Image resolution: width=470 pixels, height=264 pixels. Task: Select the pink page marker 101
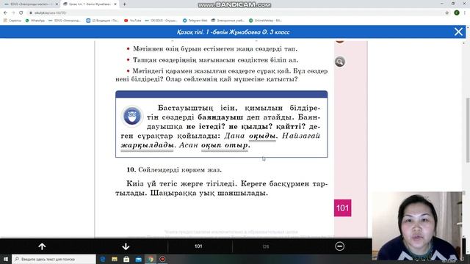pyautogui.click(x=343, y=208)
